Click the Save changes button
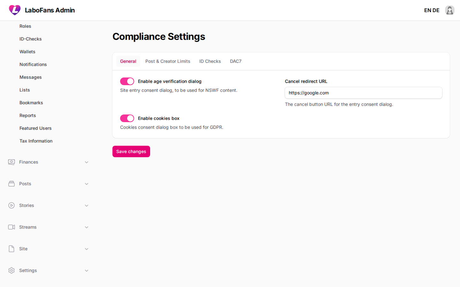 [x=131, y=151]
